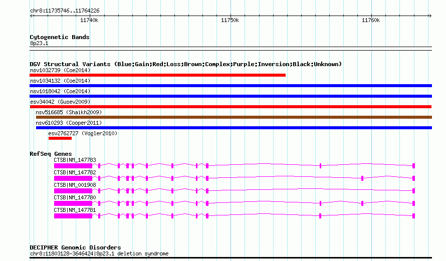Click the right arrow end of the ruler
Viewport: 446px width, 261px height.
pos(430,16)
